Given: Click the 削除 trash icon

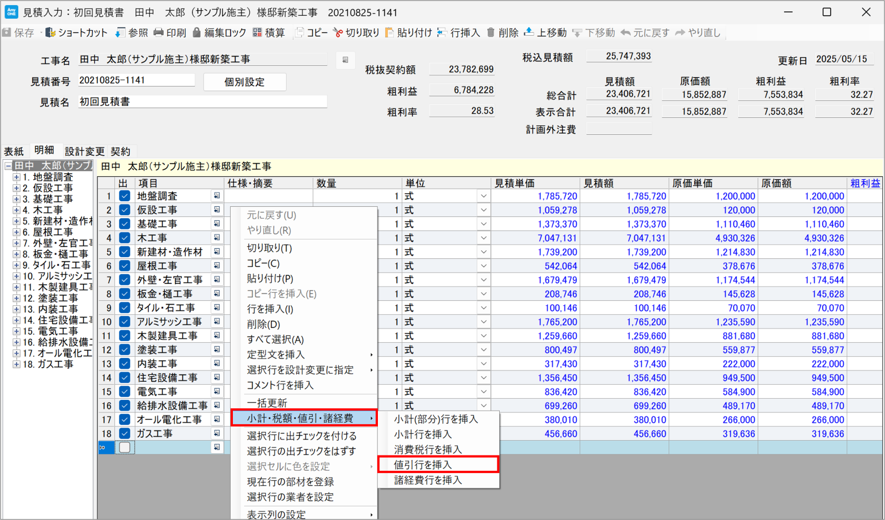Looking at the screenshot, I should click(x=491, y=33).
